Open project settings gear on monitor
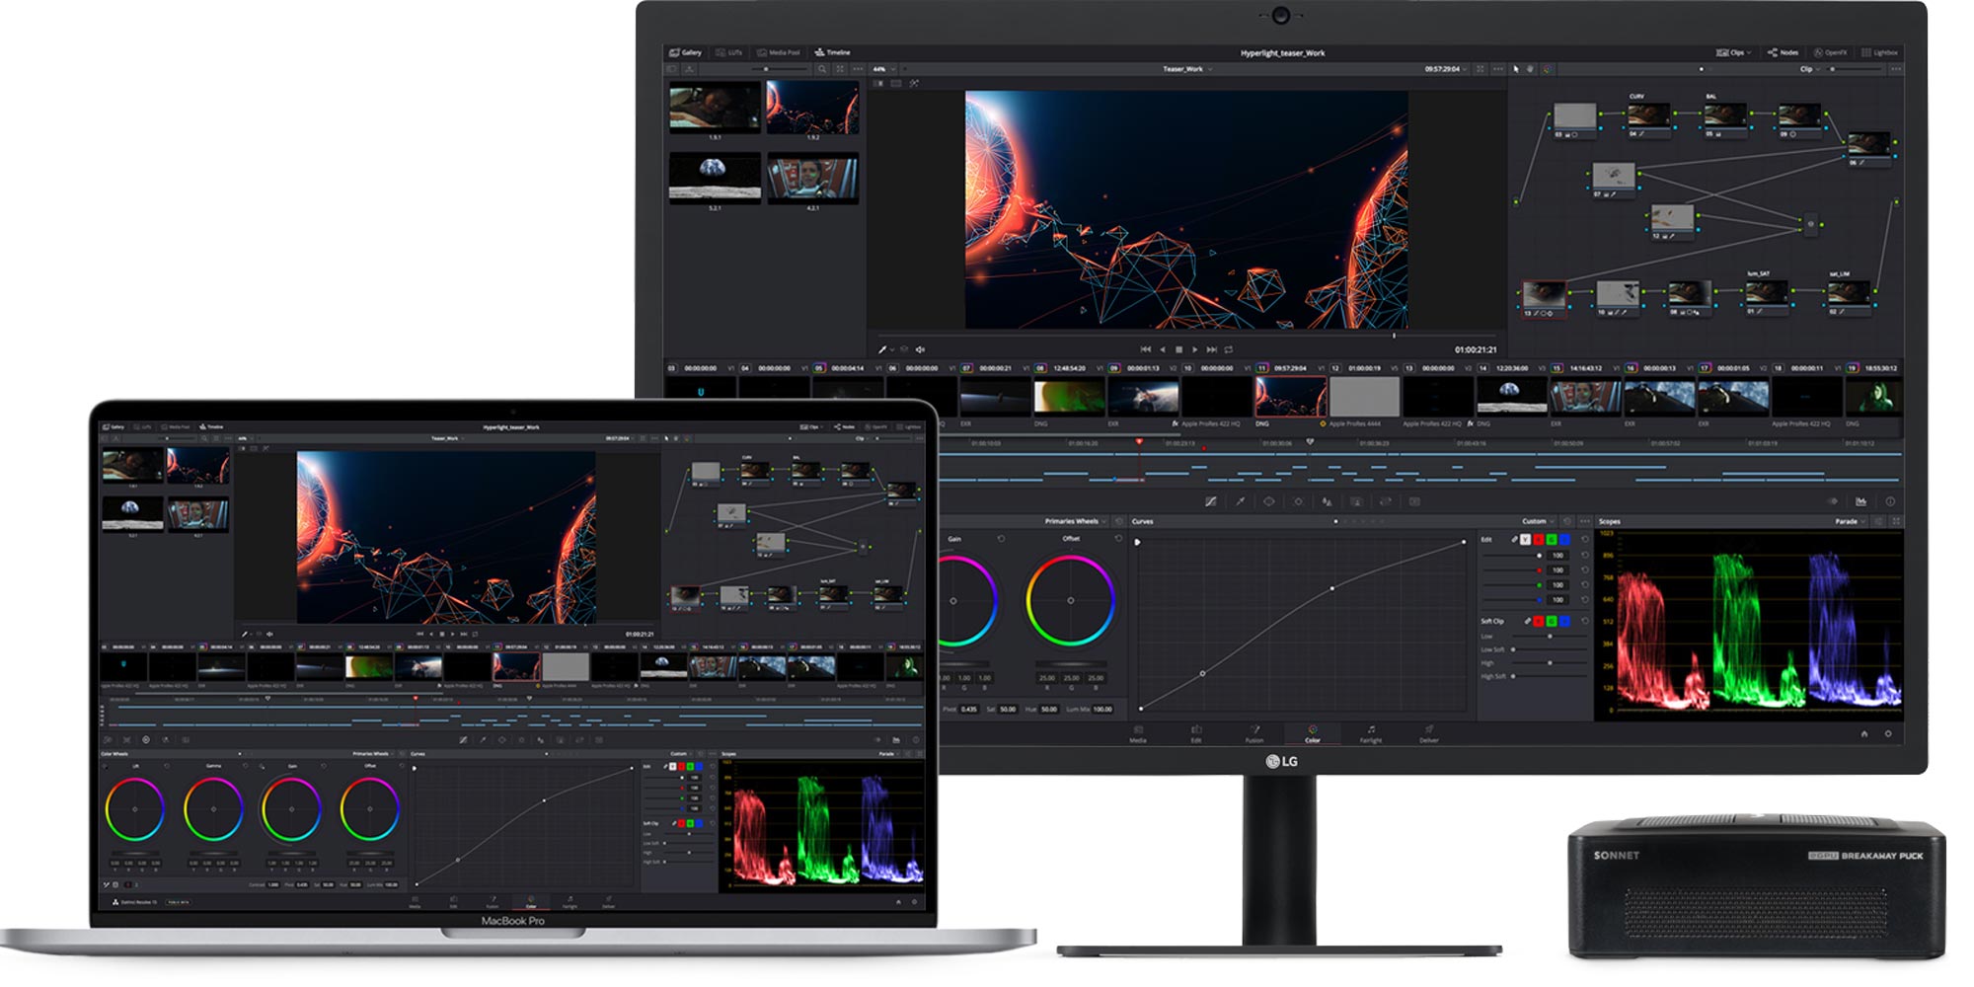Screen dimensions: 1974x987 1888,733
